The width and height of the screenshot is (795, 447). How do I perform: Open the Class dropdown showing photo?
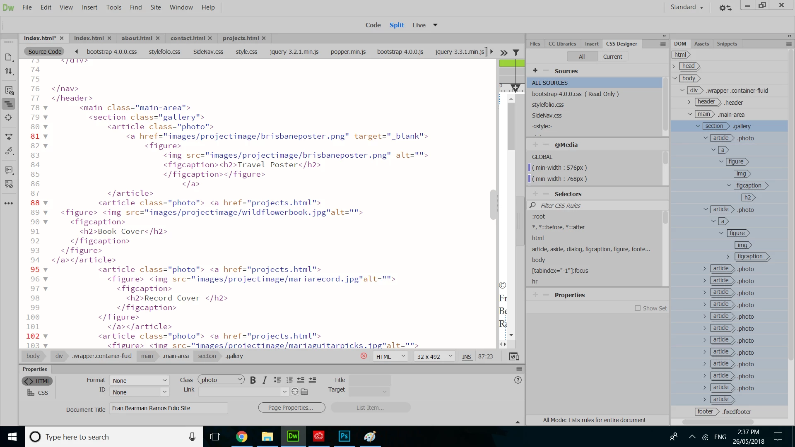[221, 380]
